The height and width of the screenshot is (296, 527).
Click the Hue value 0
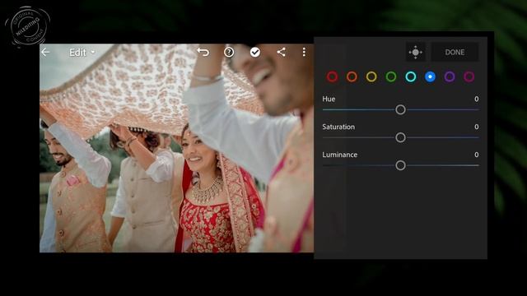coord(476,99)
